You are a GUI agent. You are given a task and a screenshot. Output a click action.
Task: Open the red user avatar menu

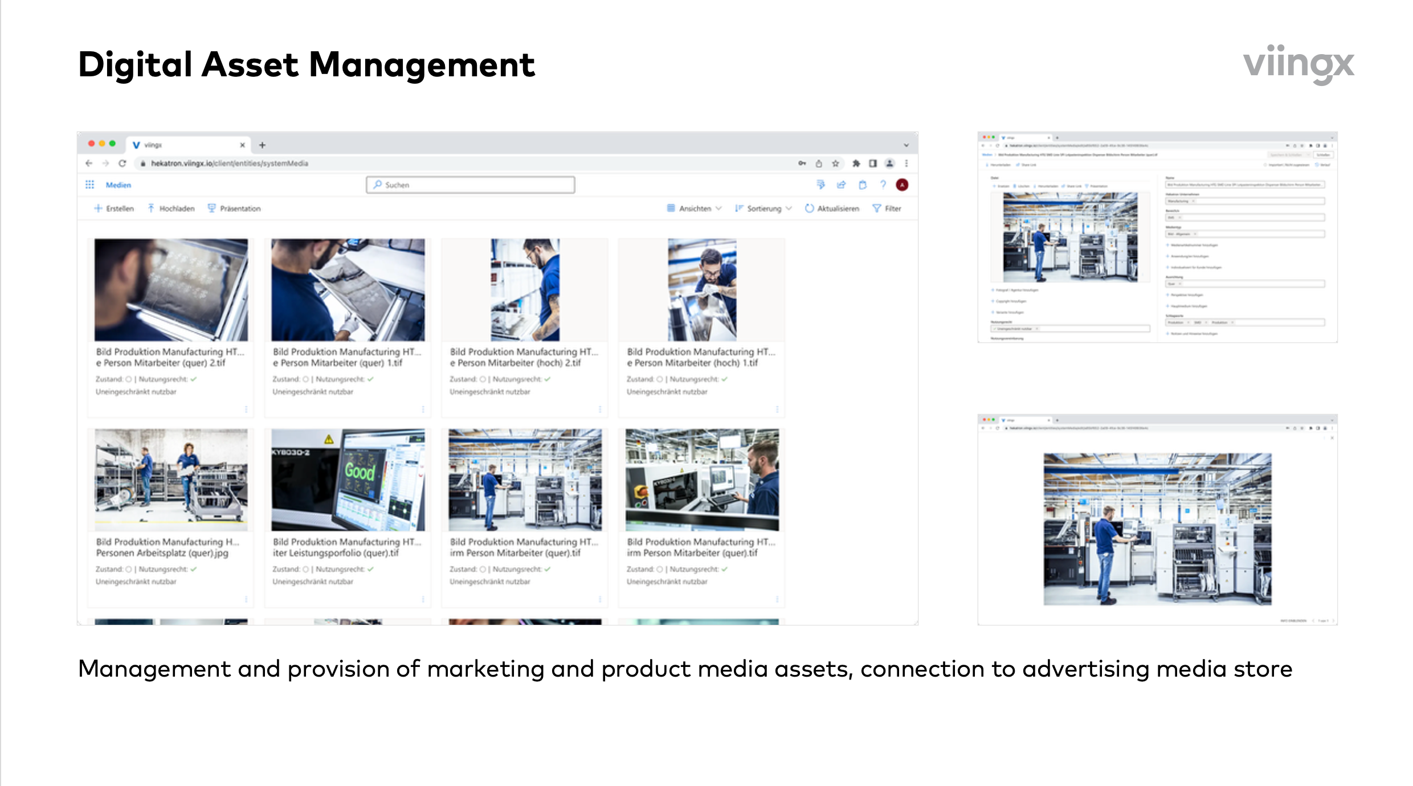(x=902, y=185)
